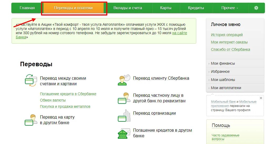Open the Мобильные приложения link
The width and height of the screenshot is (272, 144).
(248, 102)
